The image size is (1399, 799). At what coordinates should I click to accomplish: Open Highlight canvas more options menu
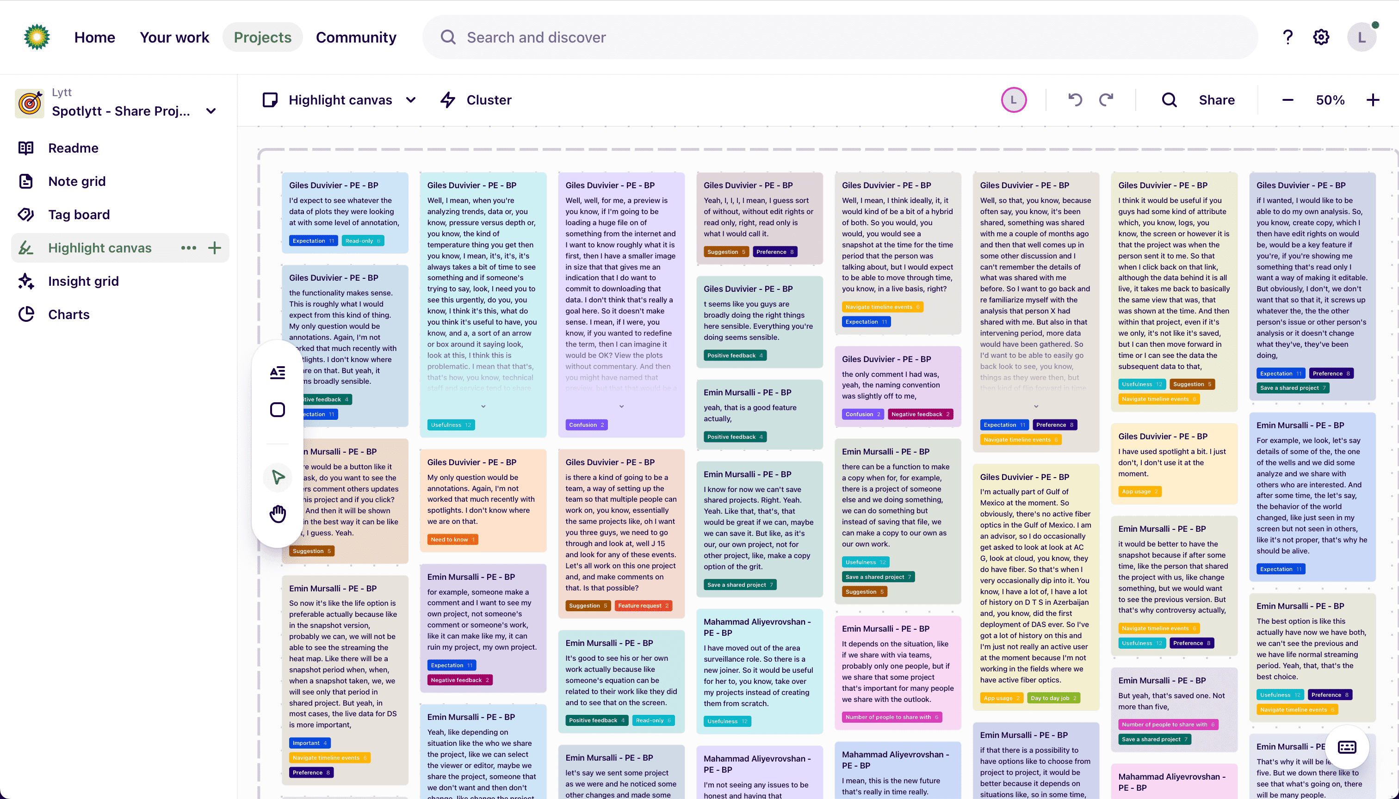click(188, 248)
